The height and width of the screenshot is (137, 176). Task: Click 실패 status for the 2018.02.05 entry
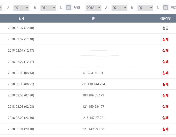[x=165, y=84]
